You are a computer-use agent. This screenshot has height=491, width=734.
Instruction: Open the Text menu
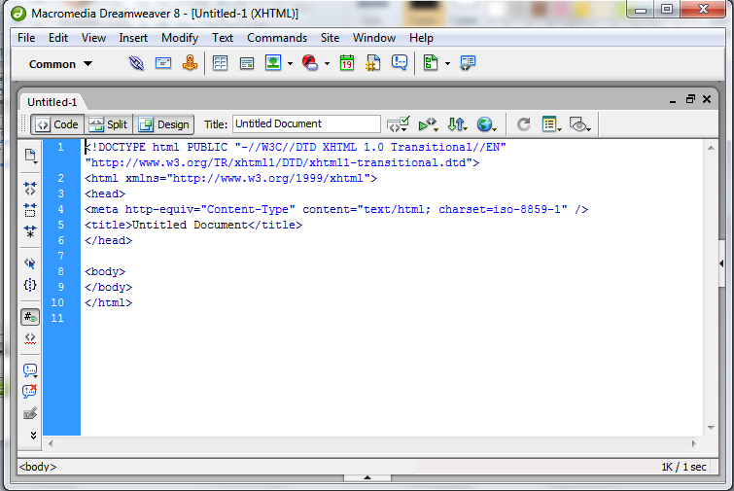pyautogui.click(x=223, y=38)
